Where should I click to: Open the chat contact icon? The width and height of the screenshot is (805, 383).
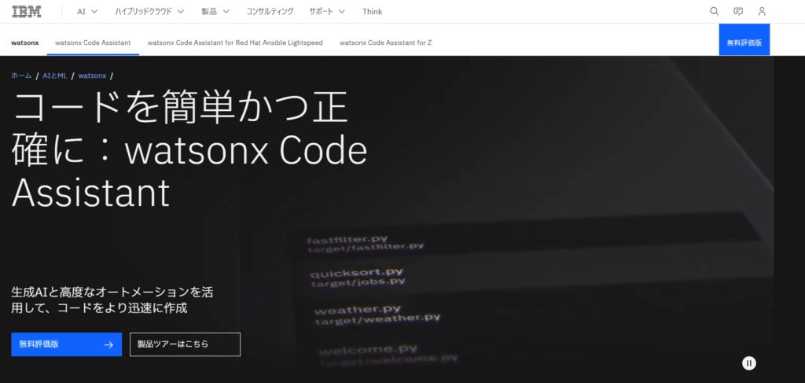pyautogui.click(x=738, y=11)
